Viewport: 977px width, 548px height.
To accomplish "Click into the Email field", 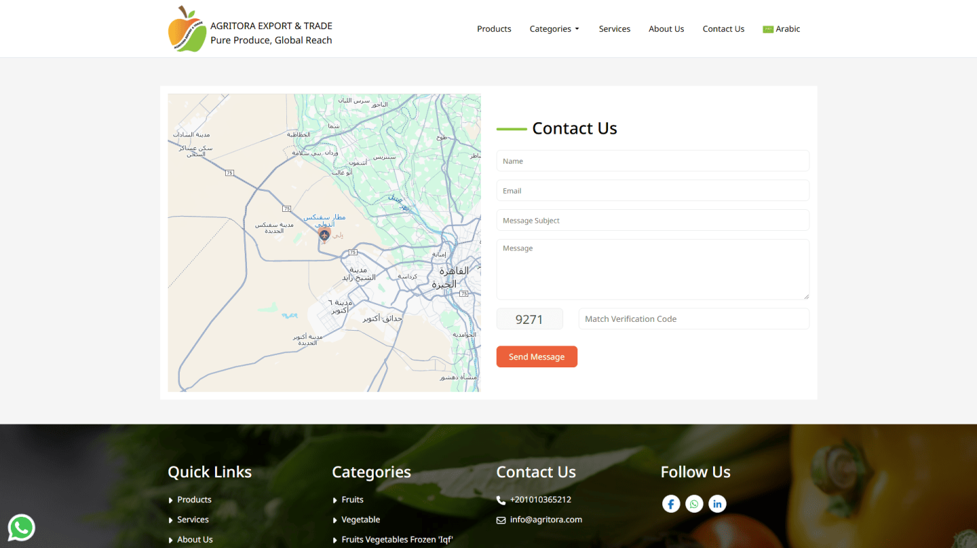I will point(653,191).
